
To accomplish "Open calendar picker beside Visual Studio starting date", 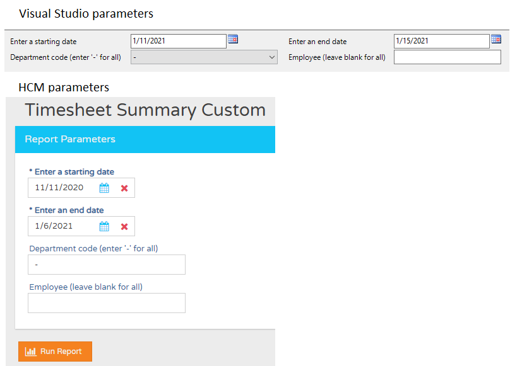I will [x=233, y=39].
